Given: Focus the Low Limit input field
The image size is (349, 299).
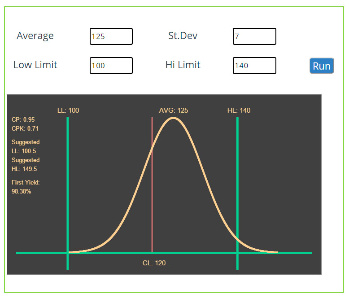Looking at the screenshot, I should 111,66.
